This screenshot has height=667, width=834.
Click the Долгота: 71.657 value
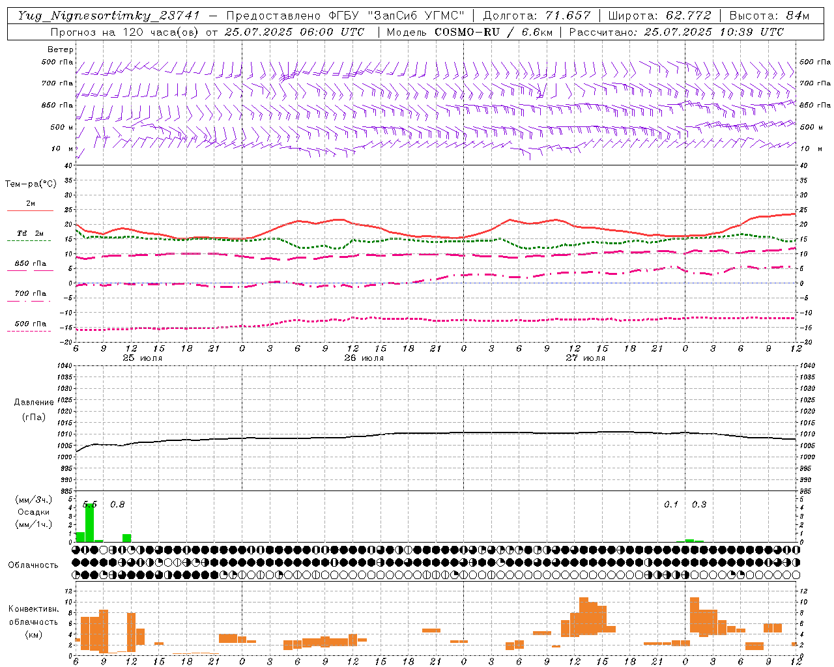[537, 16]
